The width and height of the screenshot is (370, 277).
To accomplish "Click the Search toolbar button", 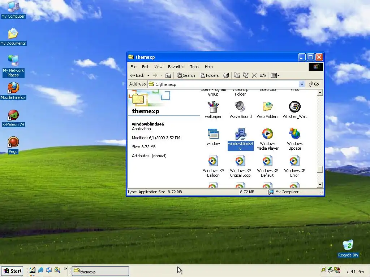I will pyautogui.click(x=186, y=75).
